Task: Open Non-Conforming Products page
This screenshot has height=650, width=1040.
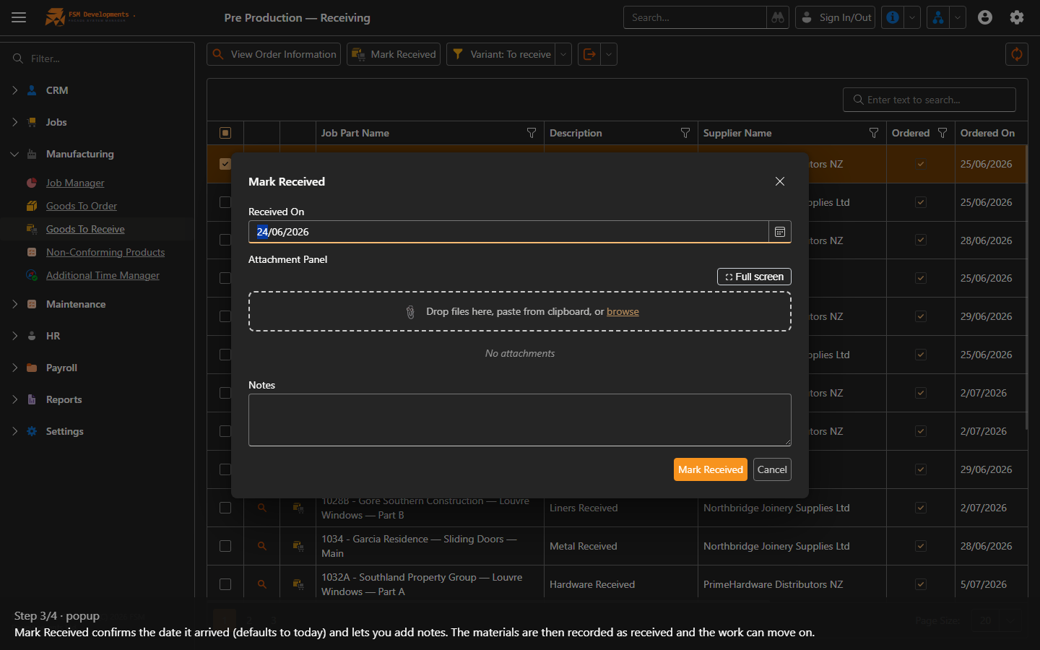Action: [105, 252]
